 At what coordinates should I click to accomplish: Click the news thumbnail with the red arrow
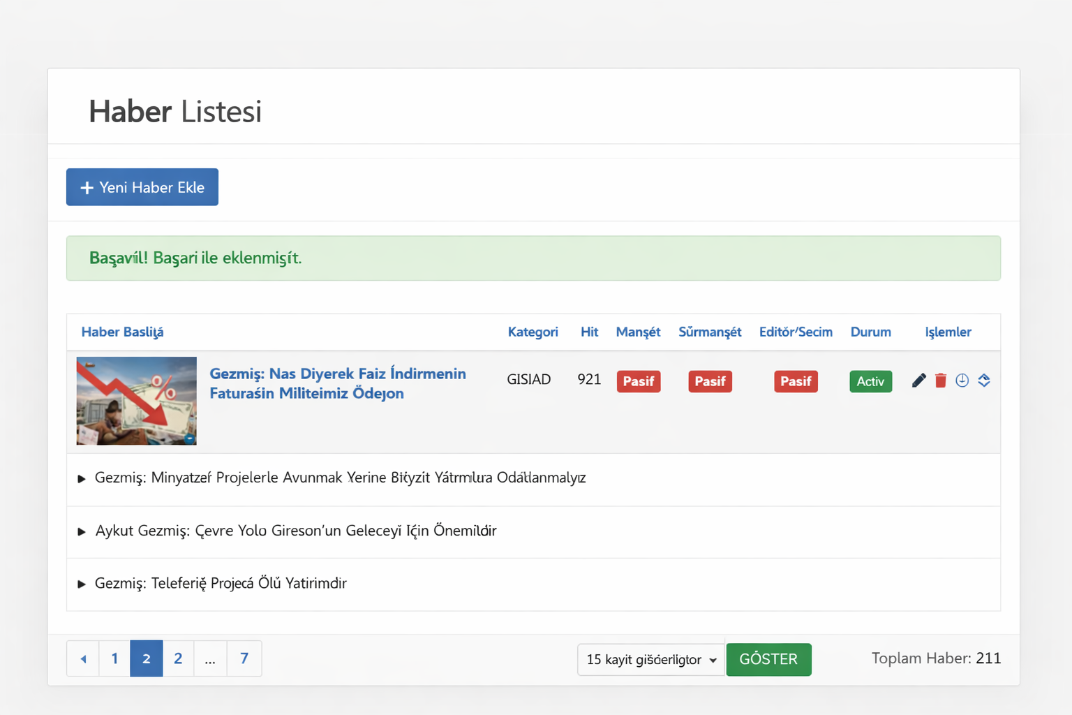[x=137, y=401]
